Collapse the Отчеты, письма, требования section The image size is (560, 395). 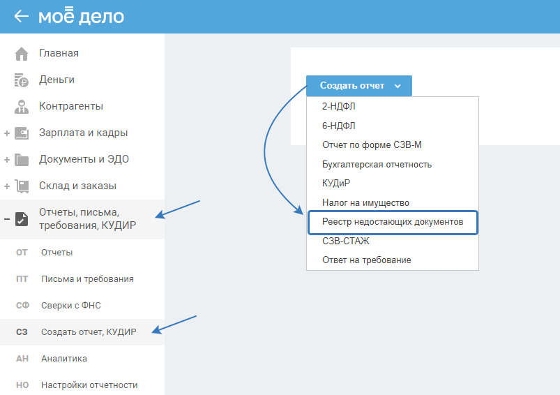(6, 218)
